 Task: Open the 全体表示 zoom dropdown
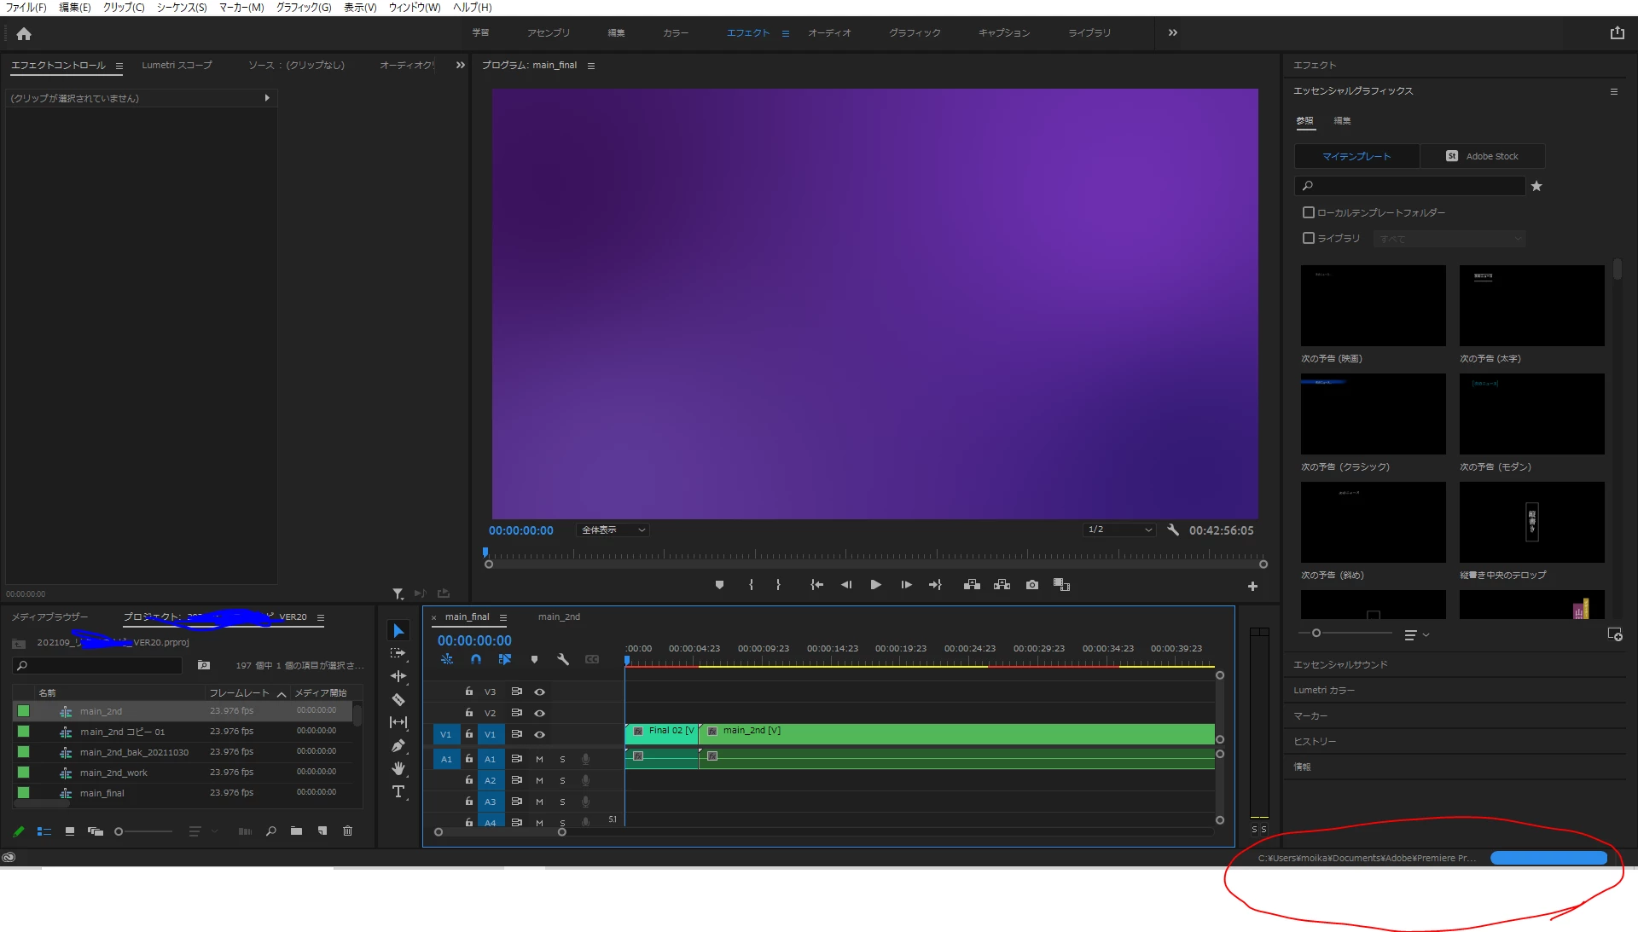click(x=613, y=530)
